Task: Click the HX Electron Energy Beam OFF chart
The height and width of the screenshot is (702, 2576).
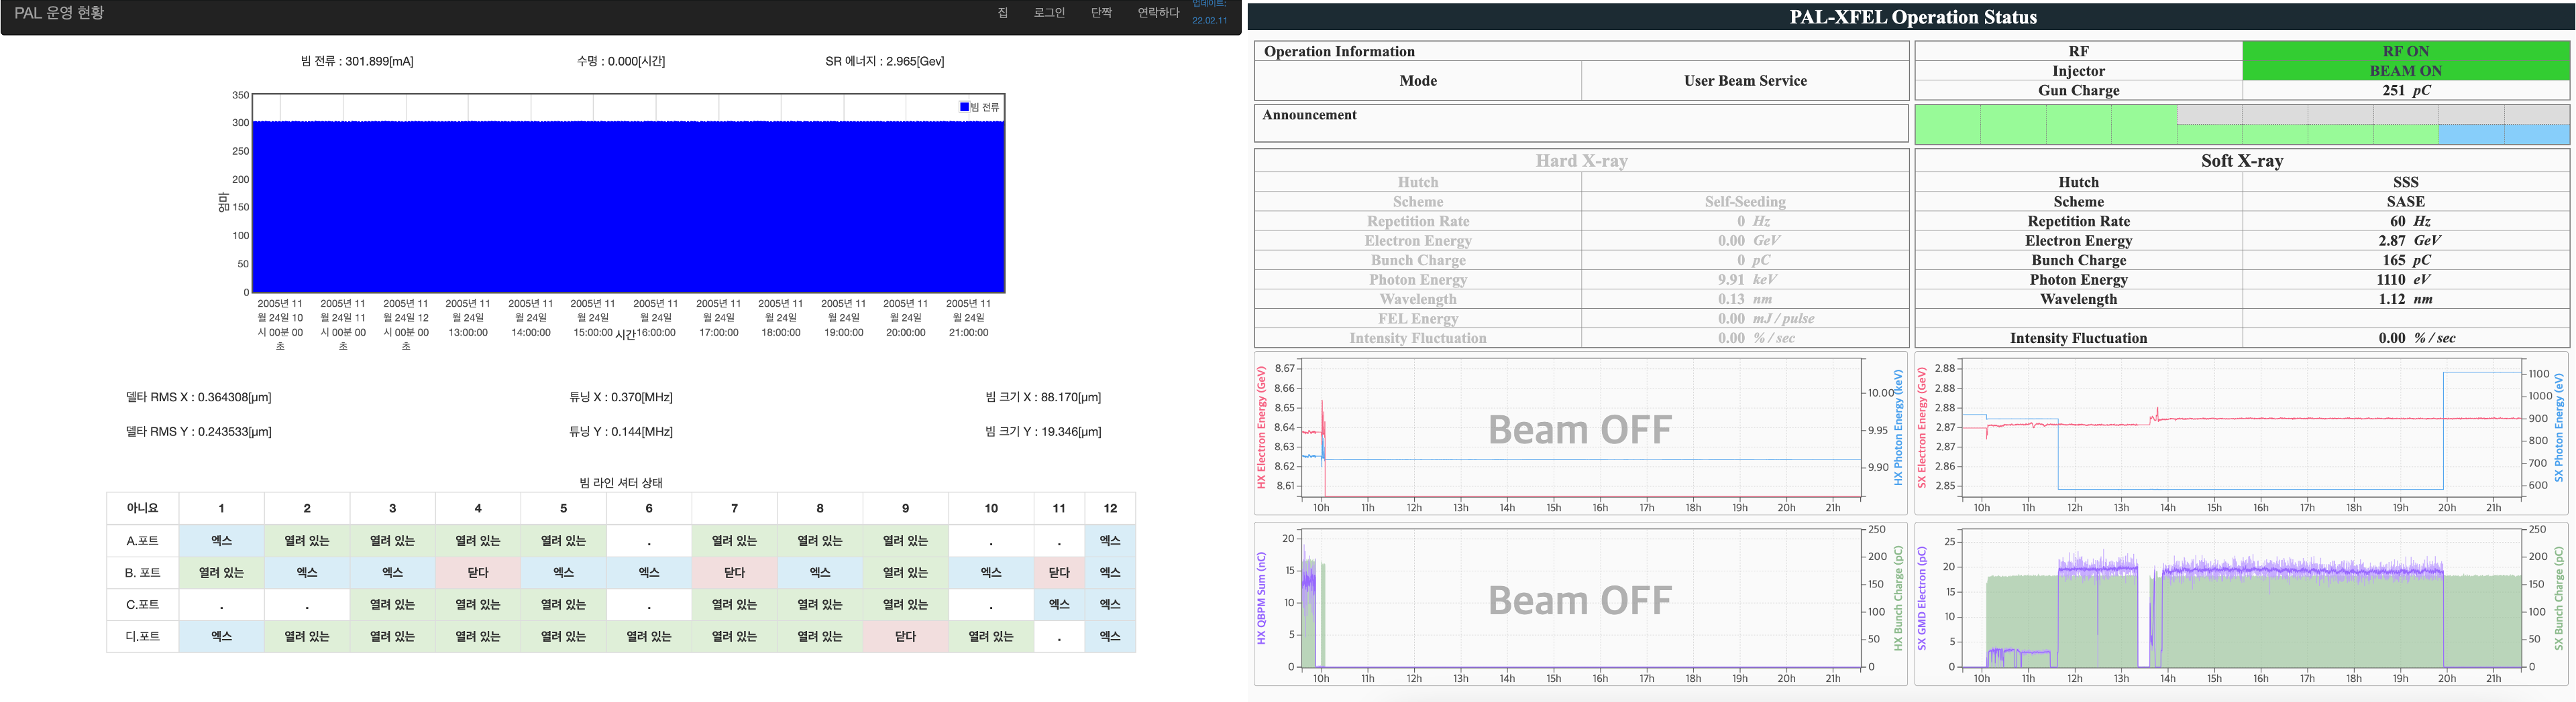Action: coord(1580,429)
